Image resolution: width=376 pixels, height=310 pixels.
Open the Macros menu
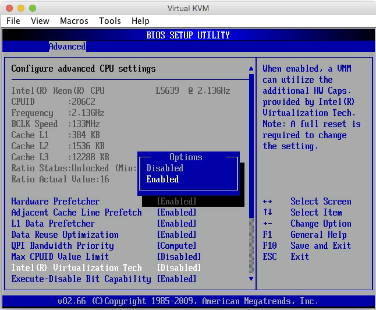[x=74, y=21]
